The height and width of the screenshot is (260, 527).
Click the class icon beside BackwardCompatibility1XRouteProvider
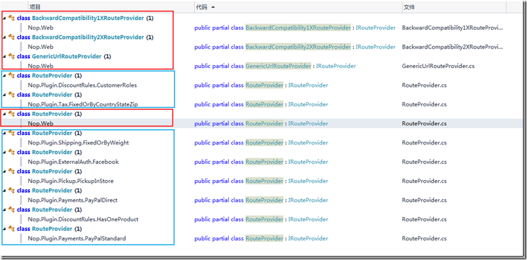pos(12,18)
